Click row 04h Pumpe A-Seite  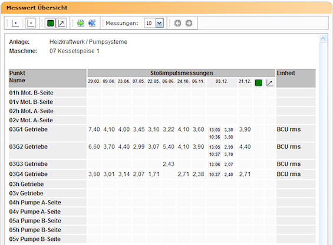click(162, 202)
